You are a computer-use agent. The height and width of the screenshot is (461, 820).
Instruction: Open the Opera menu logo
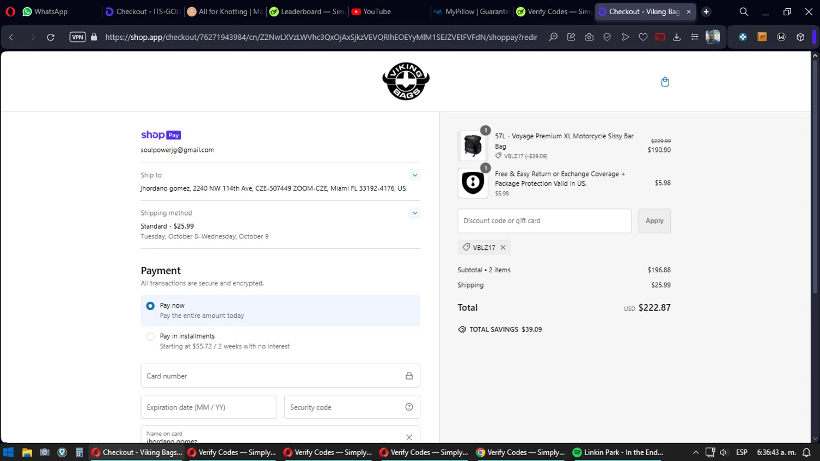click(x=10, y=11)
